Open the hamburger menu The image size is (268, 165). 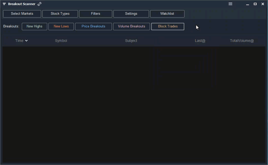(x=230, y=4)
